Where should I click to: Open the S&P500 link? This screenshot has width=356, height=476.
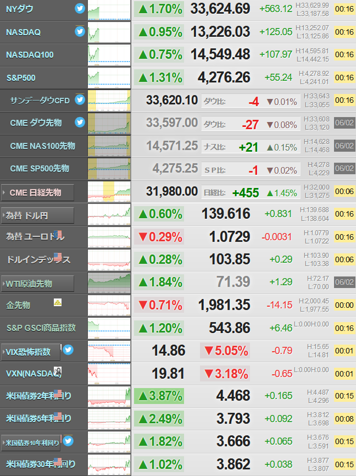click(x=21, y=78)
